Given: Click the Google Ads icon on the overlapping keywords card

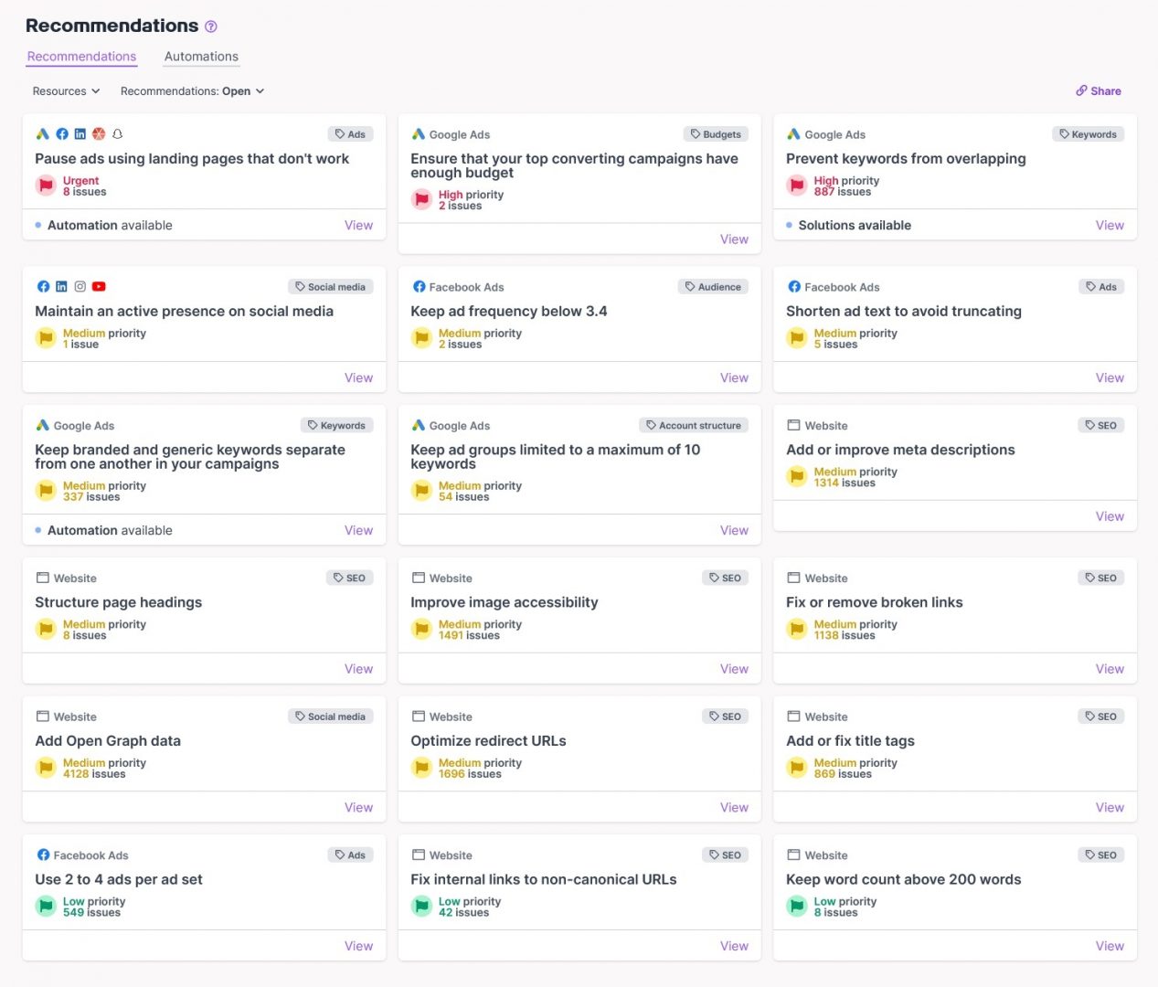Looking at the screenshot, I should [x=794, y=133].
